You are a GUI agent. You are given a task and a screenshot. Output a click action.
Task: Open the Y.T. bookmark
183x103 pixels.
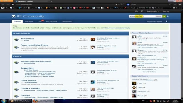point(82,8)
